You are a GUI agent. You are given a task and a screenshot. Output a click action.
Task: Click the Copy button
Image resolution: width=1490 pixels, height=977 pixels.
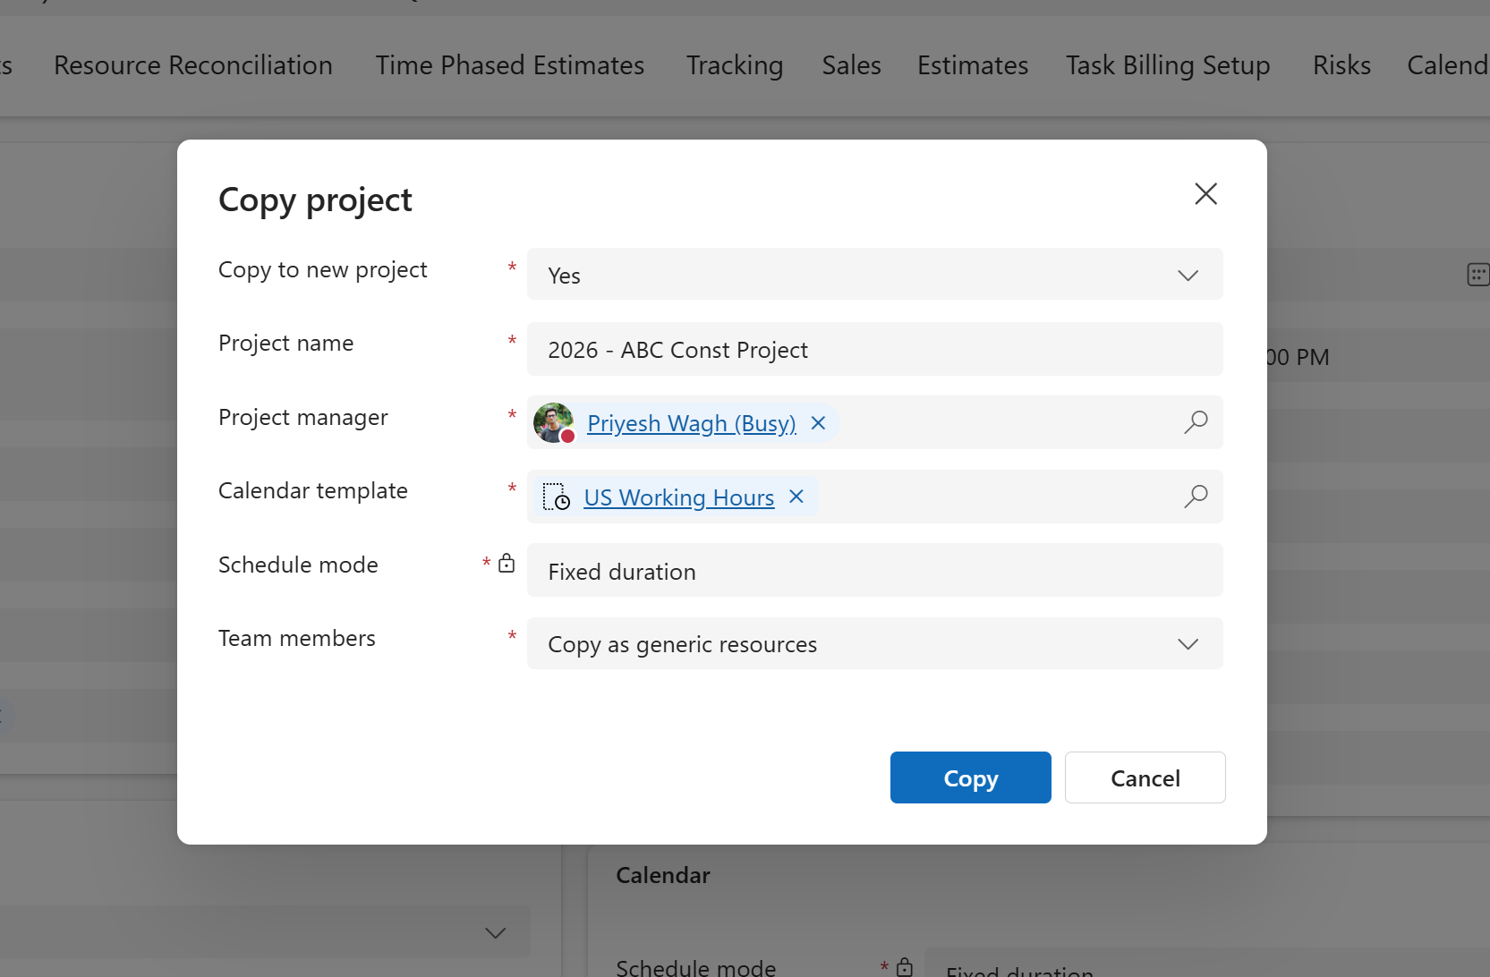point(970,777)
